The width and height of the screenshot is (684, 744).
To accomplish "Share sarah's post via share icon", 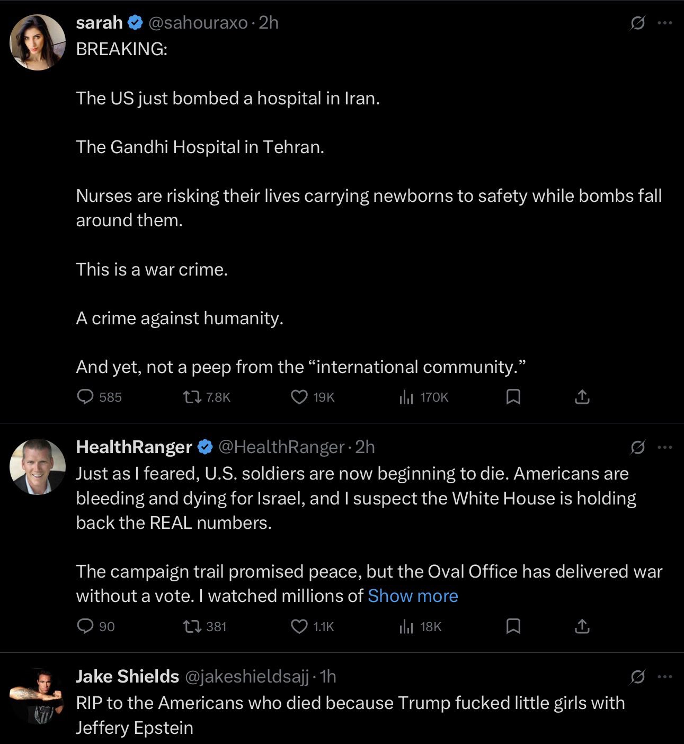I will 582,397.
